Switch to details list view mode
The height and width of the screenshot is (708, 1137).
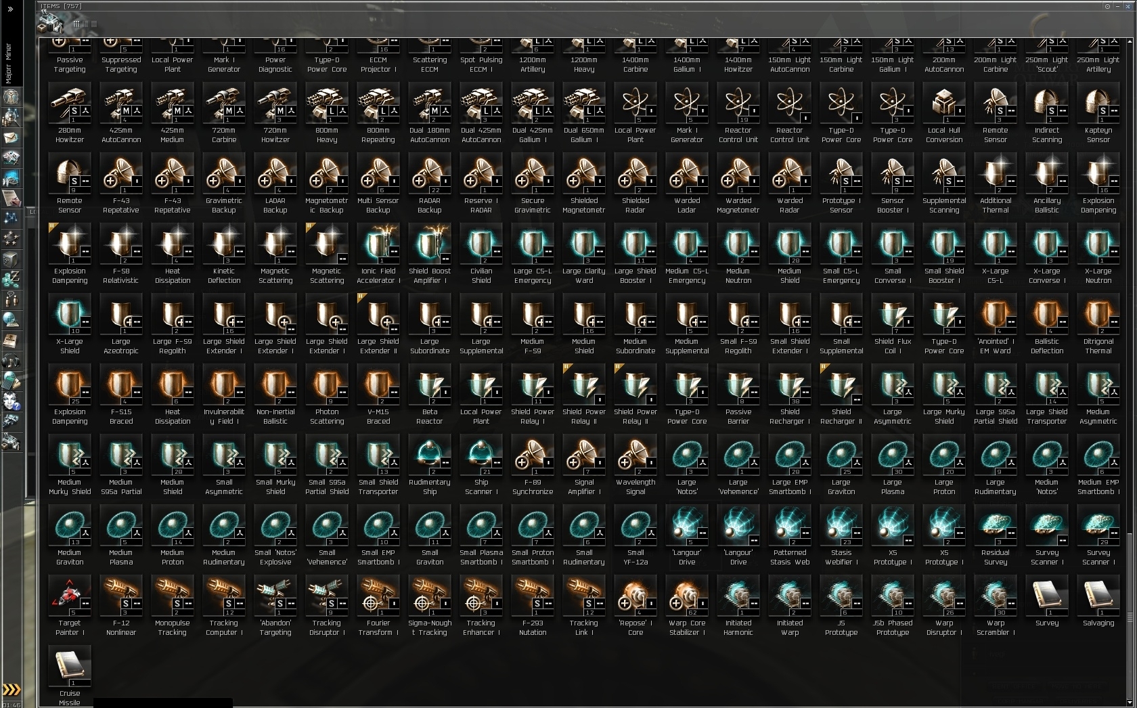[x=85, y=24]
